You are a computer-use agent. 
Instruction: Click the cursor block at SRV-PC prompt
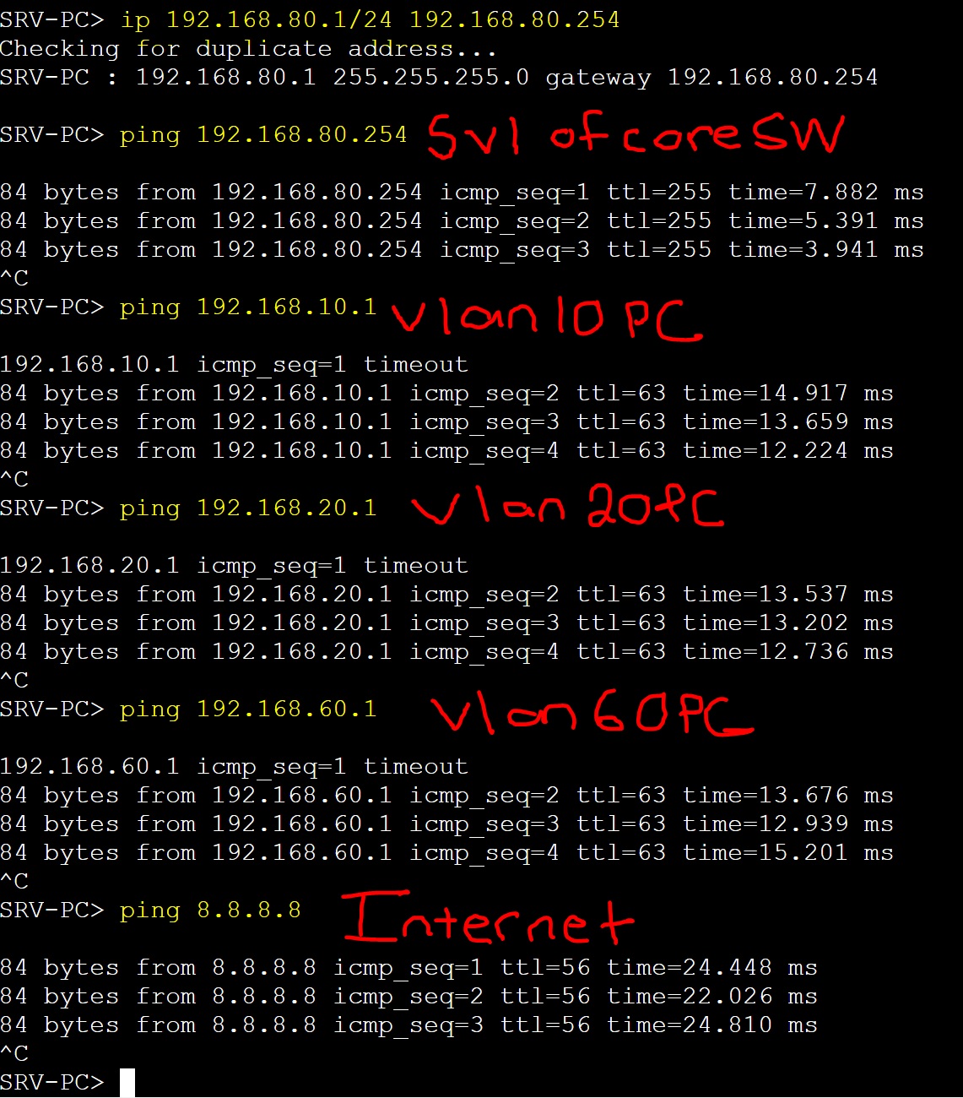[x=127, y=1082]
